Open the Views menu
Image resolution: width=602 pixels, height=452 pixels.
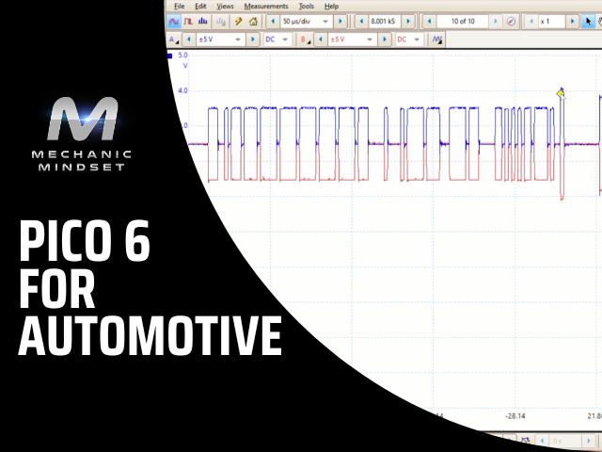225,6
